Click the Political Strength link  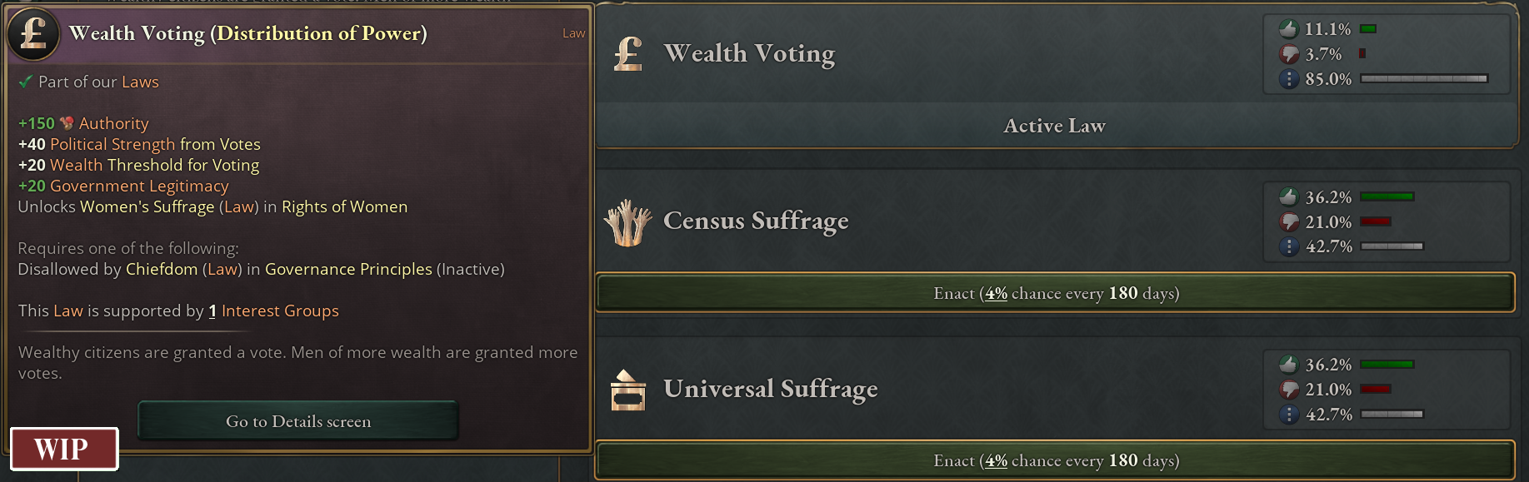(x=112, y=144)
